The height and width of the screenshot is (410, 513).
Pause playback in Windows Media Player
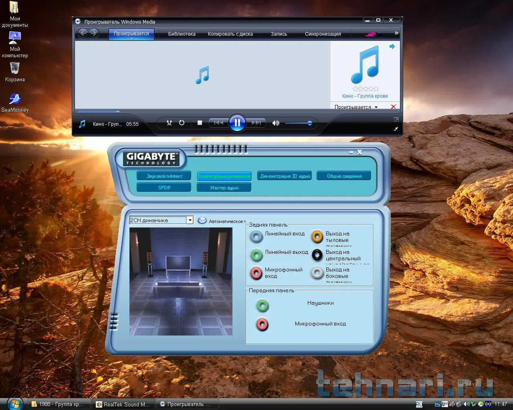point(237,123)
